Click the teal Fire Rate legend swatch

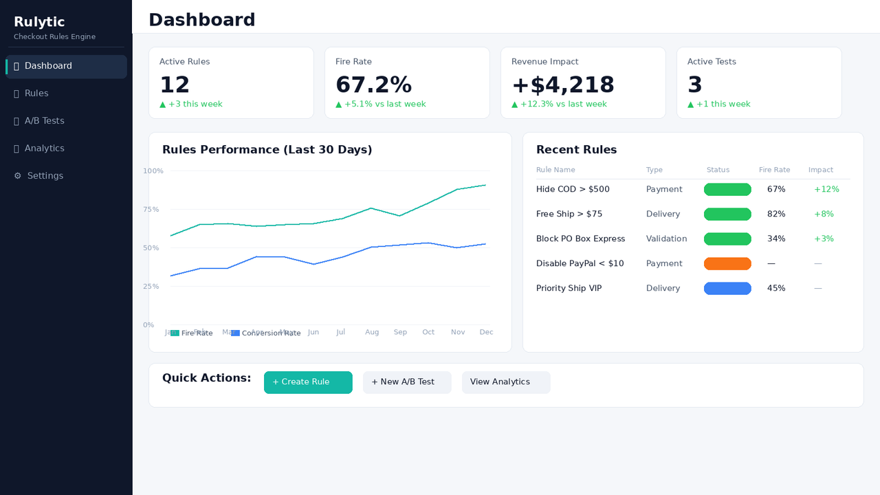click(x=175, y=333)
